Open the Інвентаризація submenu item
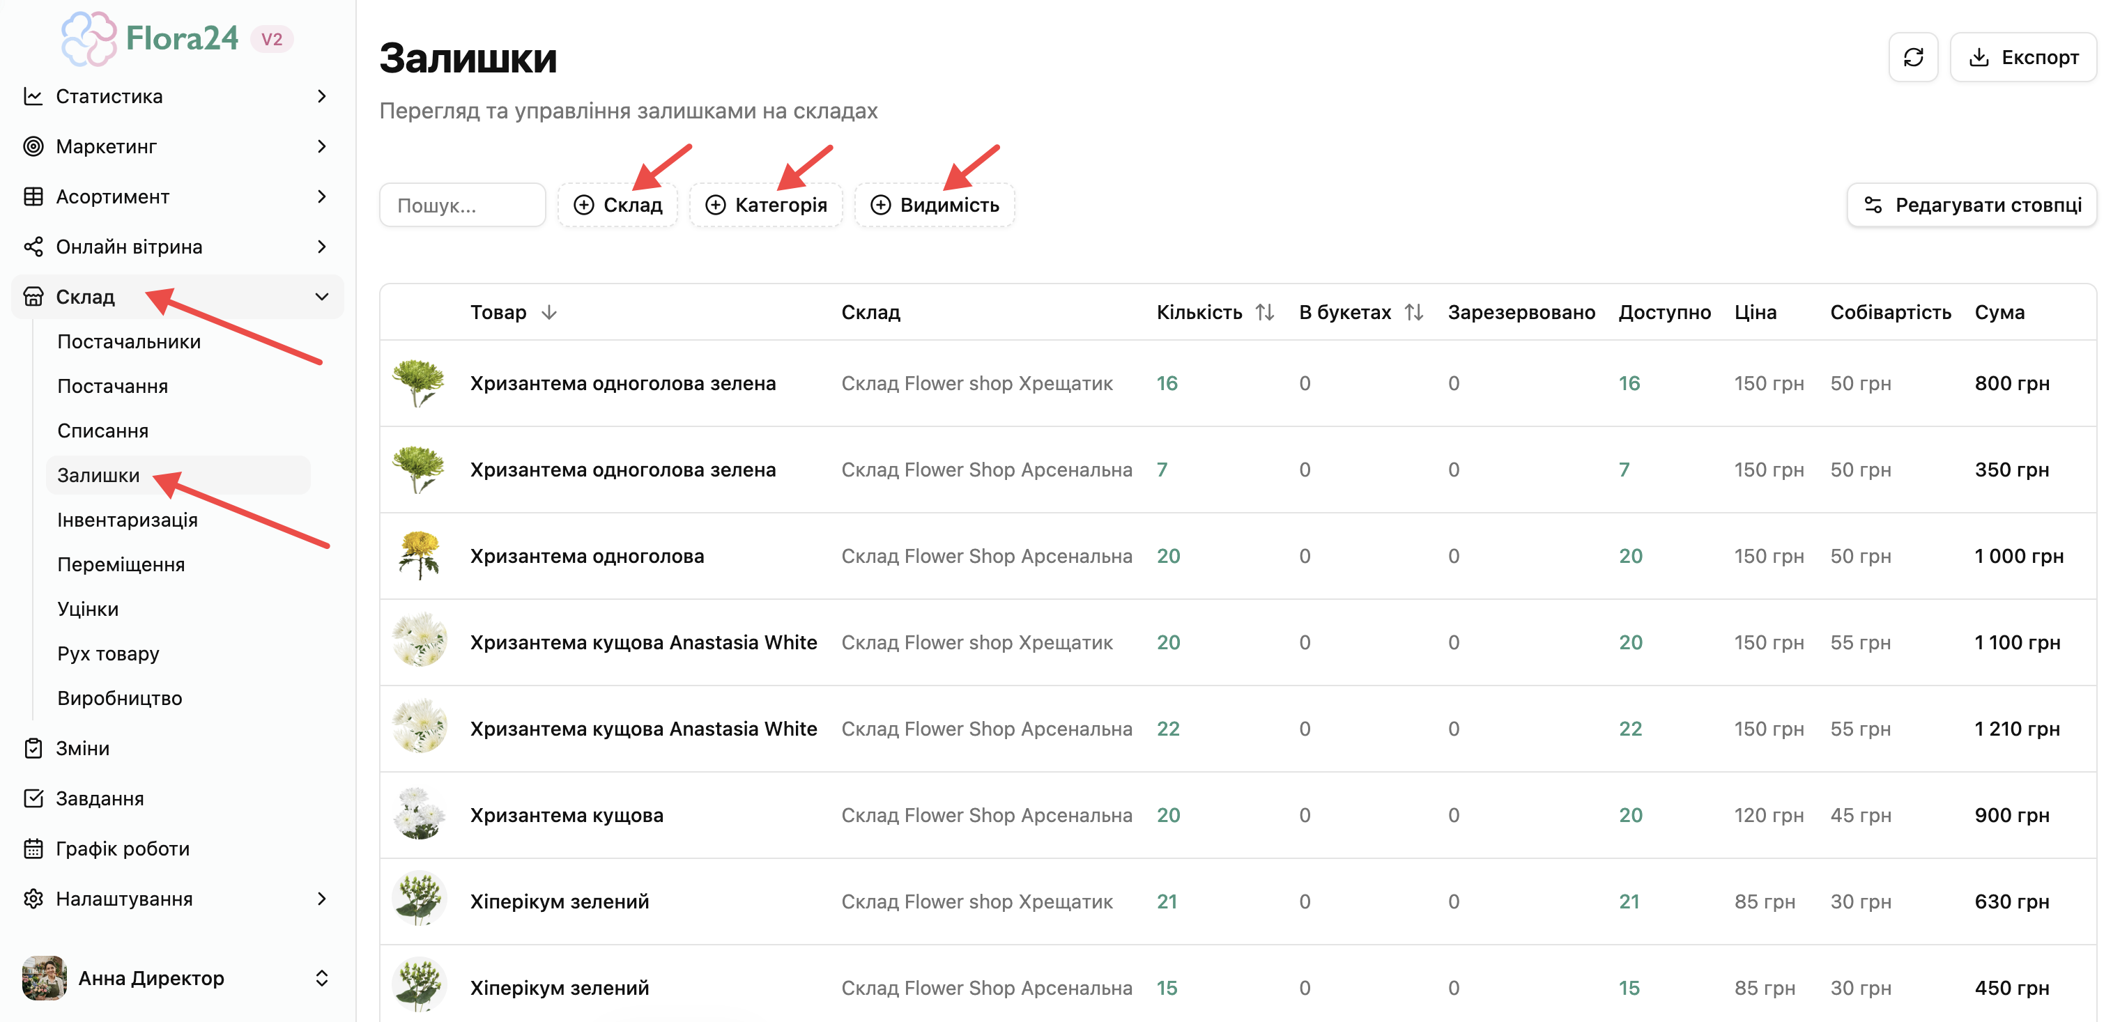Screen dimensions: 2120x1022 click(x=128, y=520)
